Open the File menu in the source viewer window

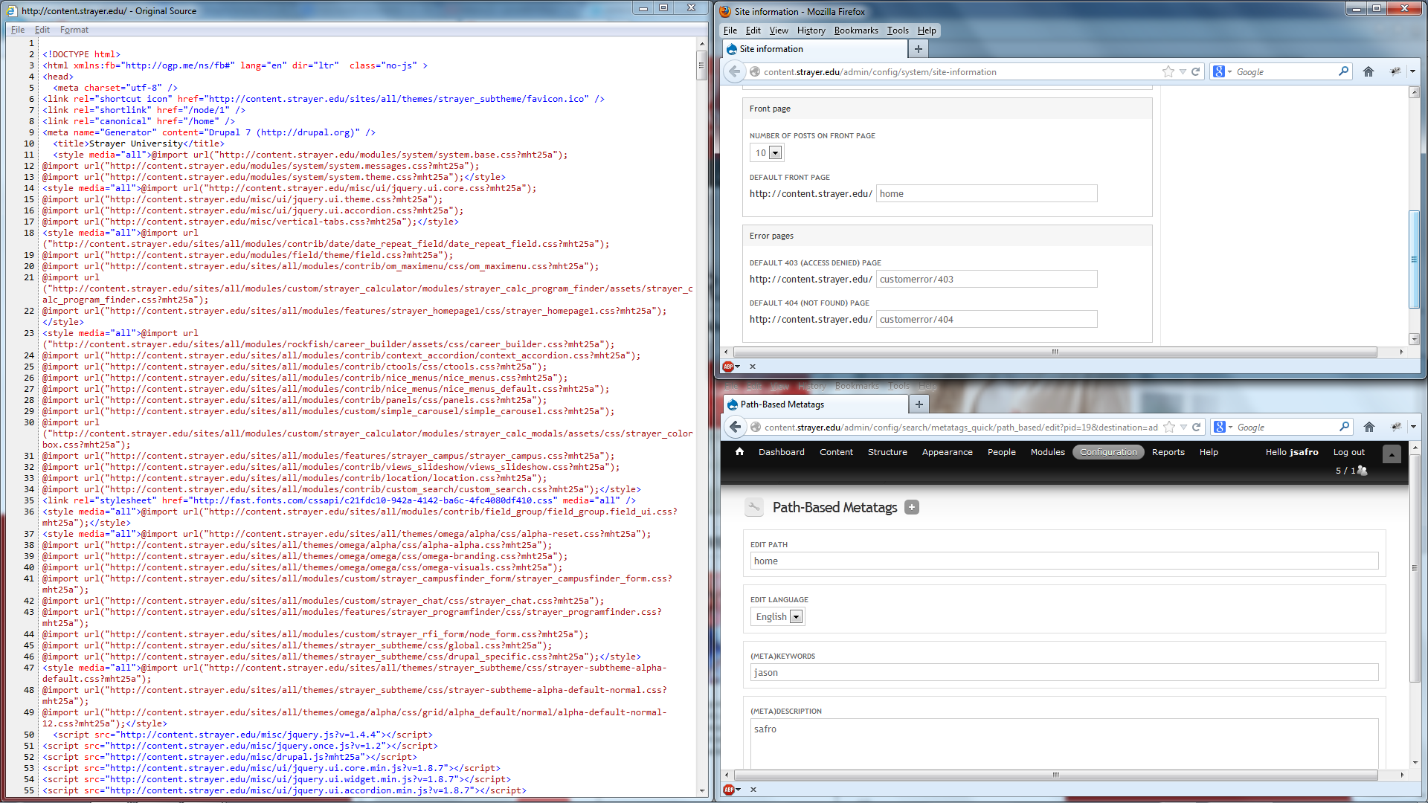click(x=18, y=30)
